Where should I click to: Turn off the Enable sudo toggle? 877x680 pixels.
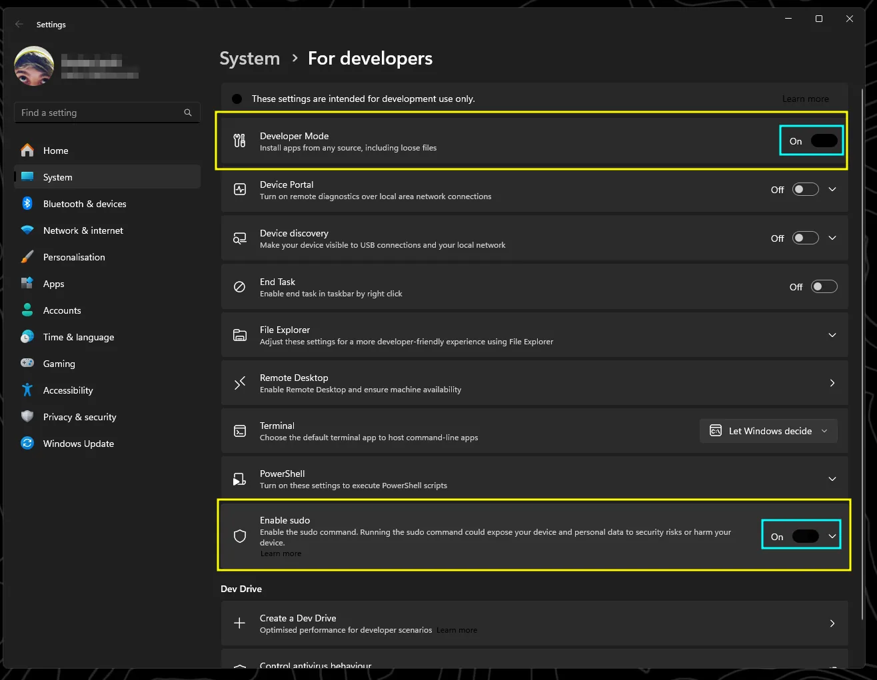click(x=805, y=537)
